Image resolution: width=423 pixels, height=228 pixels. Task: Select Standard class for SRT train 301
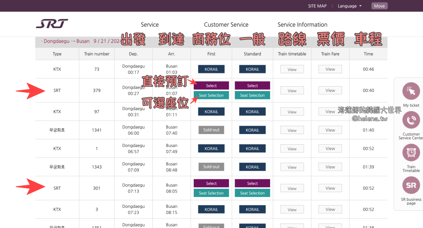(252, 183)
